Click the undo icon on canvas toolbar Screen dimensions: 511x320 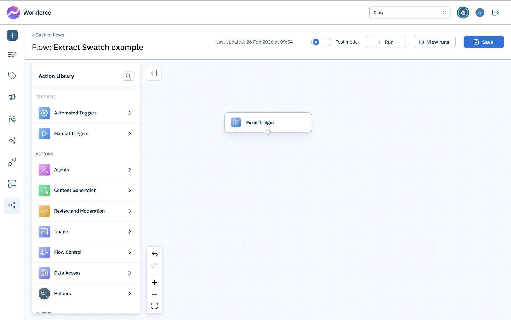(154, 254)
